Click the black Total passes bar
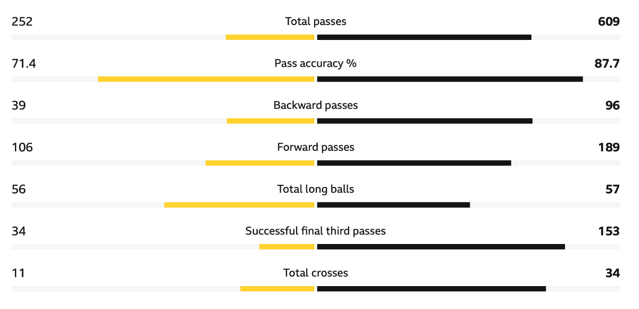This screenshot has width=639, height=309. tap(424, 37)
